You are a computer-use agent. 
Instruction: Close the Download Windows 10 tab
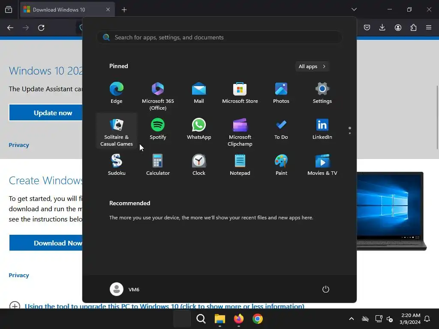pyautogui.click(x=108, y=9)
